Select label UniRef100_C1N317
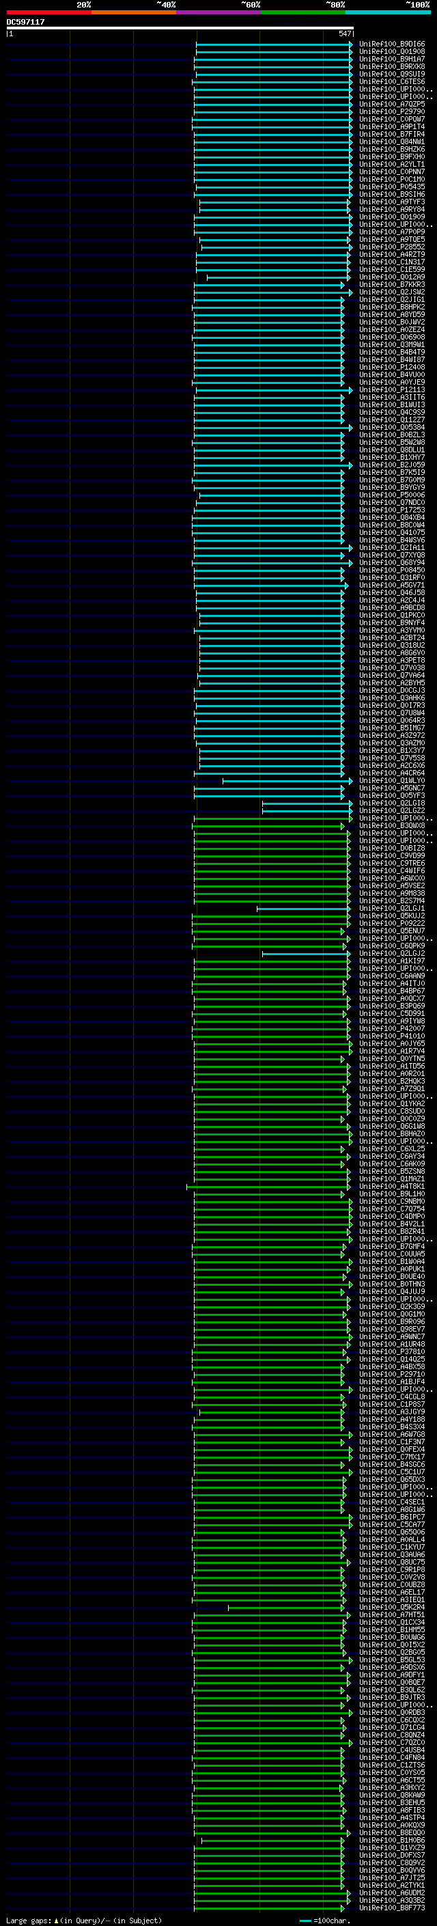 (x=392, y=262)
